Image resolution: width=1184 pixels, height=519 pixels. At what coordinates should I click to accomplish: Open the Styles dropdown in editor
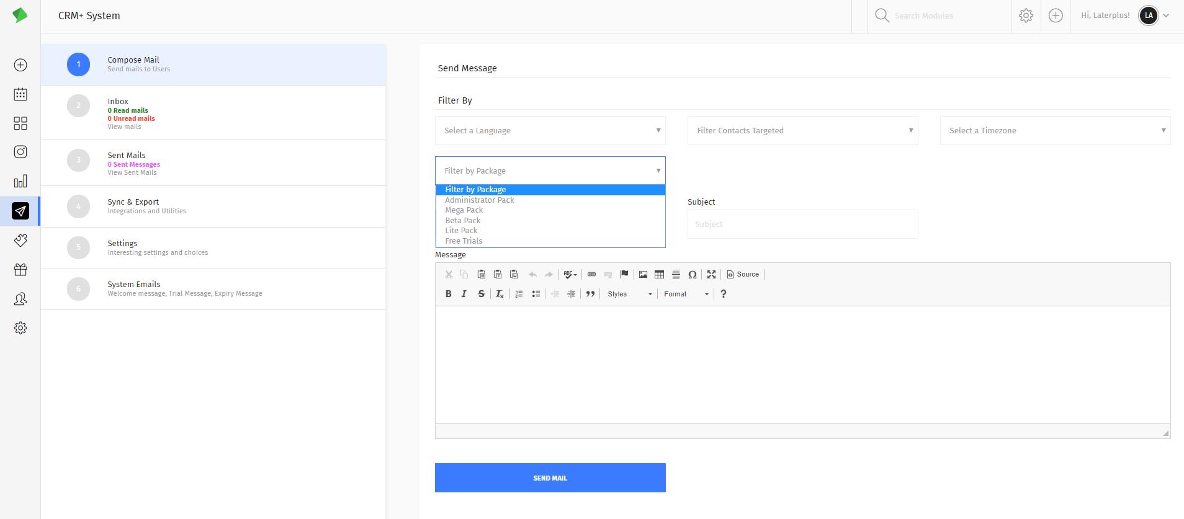[x=629, y=294]
